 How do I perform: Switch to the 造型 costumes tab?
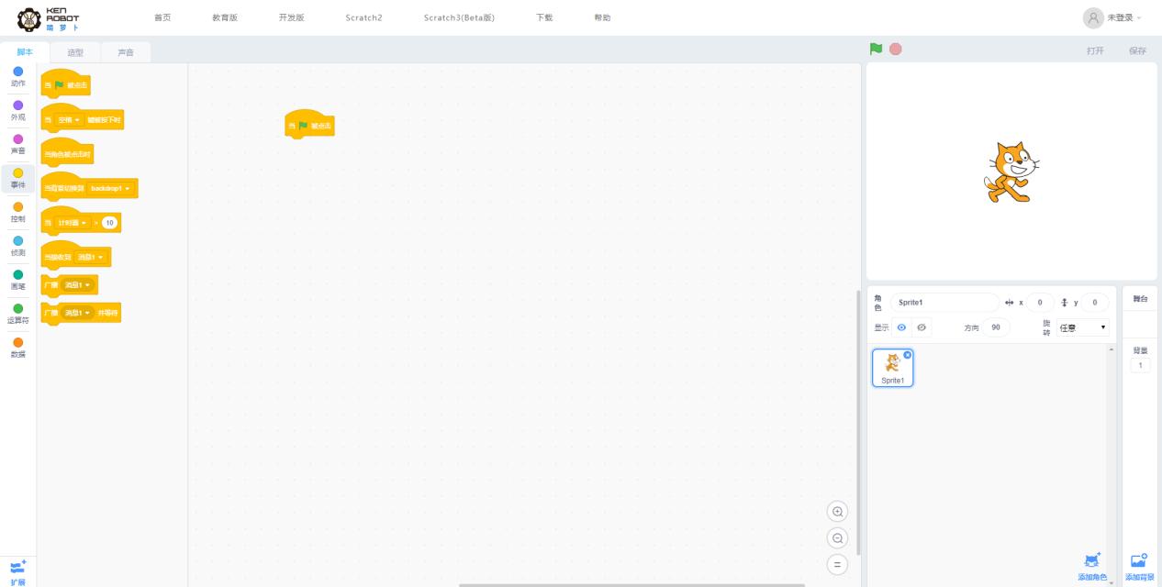(x=75, y=52)
